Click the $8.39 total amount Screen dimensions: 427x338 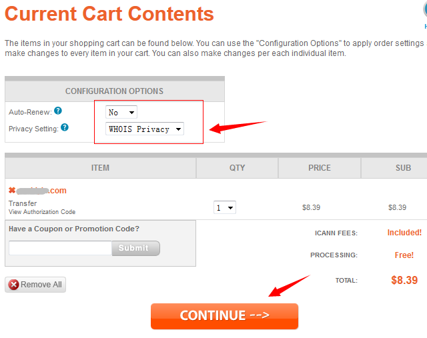click(404, 280)
